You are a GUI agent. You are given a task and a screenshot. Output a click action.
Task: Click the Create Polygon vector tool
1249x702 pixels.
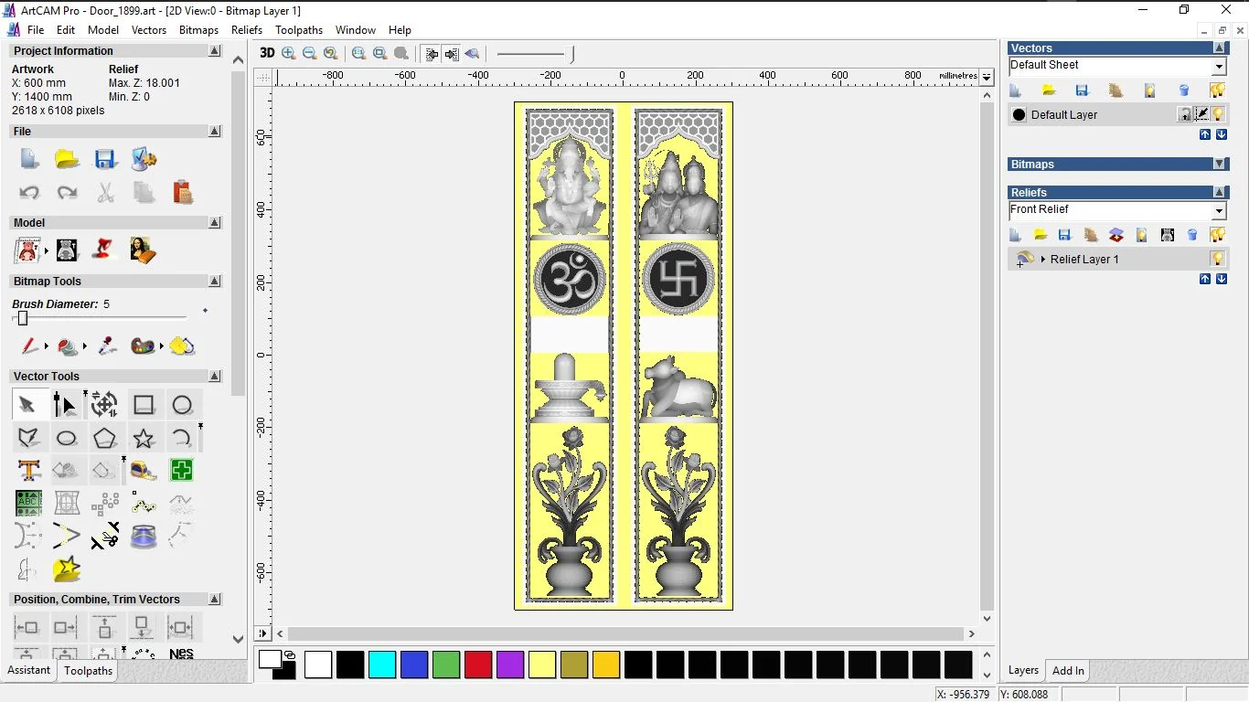pyautogui.click(x=105, y=439)
